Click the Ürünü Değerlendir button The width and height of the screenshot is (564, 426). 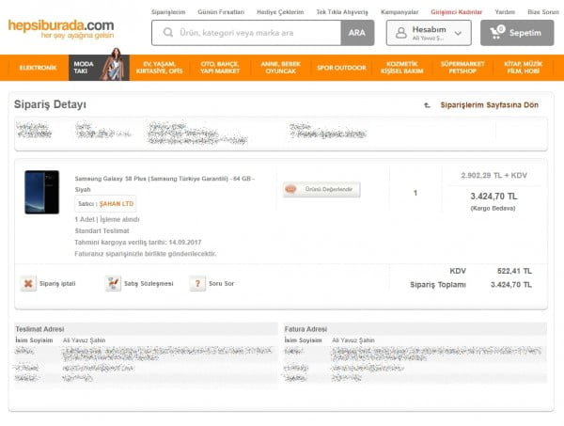tap(321, 189)
